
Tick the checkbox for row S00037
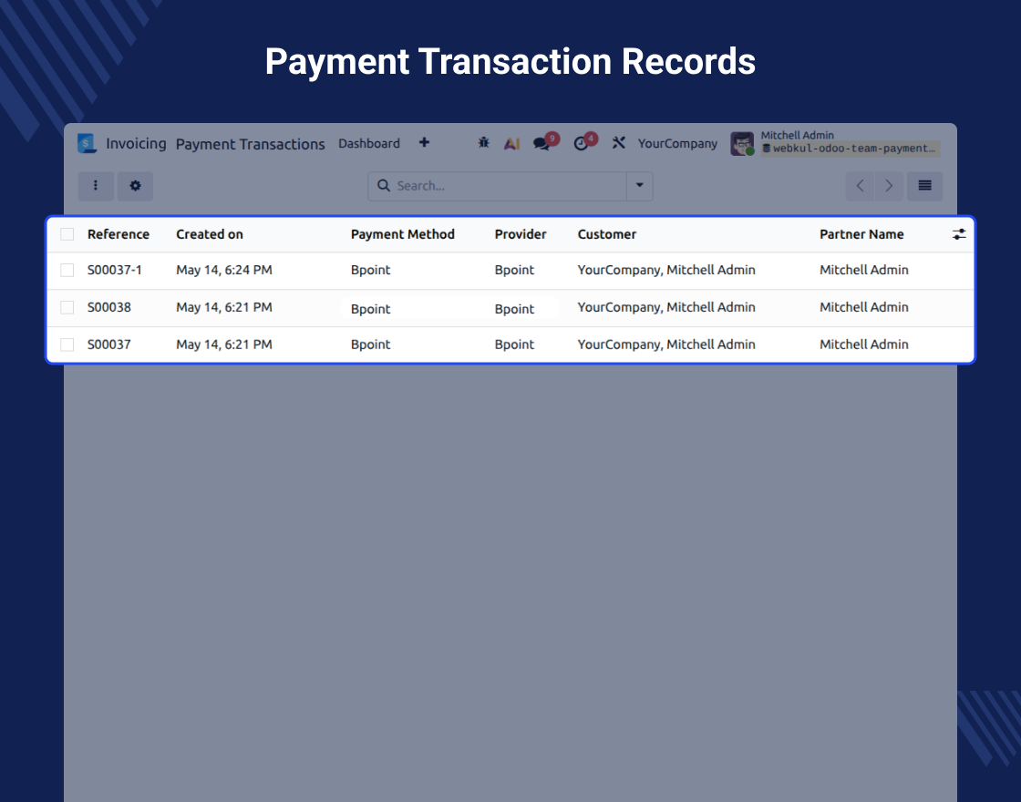(67, 344)
